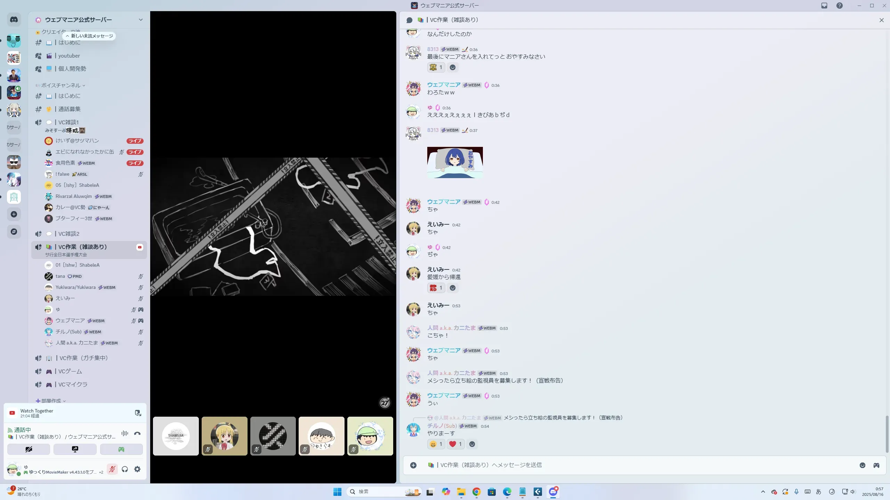Viewport: 890px width, 500px height.
Task: Open the 通話募集 text channel
Action: (x=69, y=109)
